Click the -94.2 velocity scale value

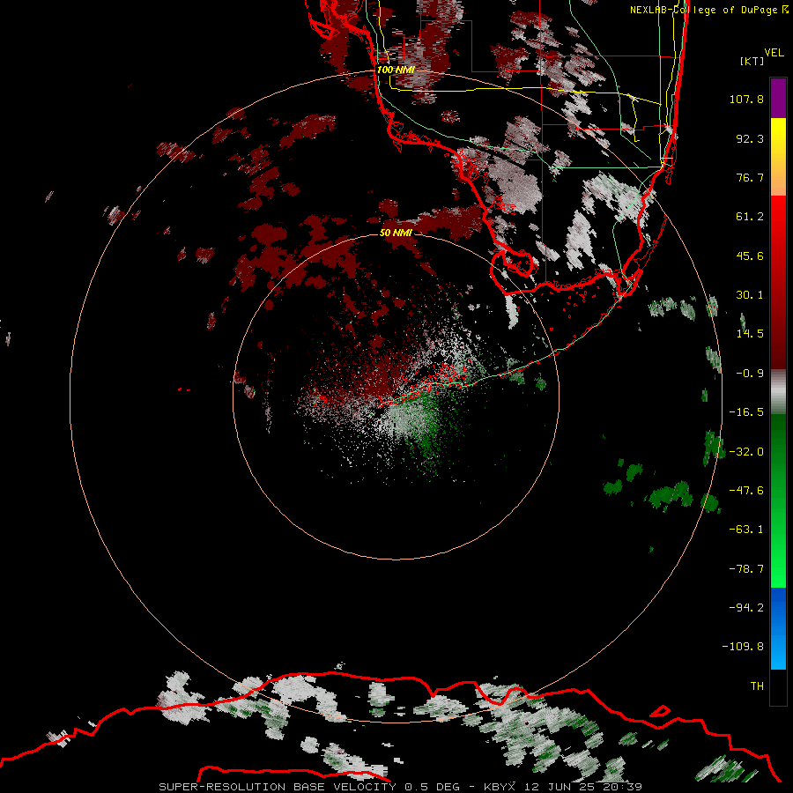click(746, 607)
